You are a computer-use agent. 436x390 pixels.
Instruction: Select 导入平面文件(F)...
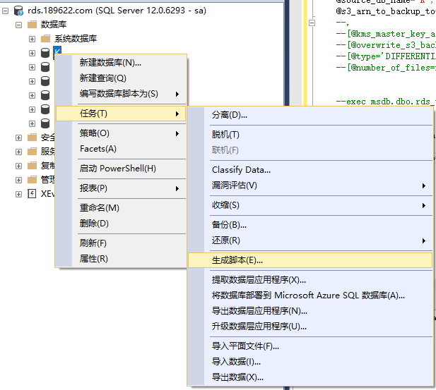[310, 346]
